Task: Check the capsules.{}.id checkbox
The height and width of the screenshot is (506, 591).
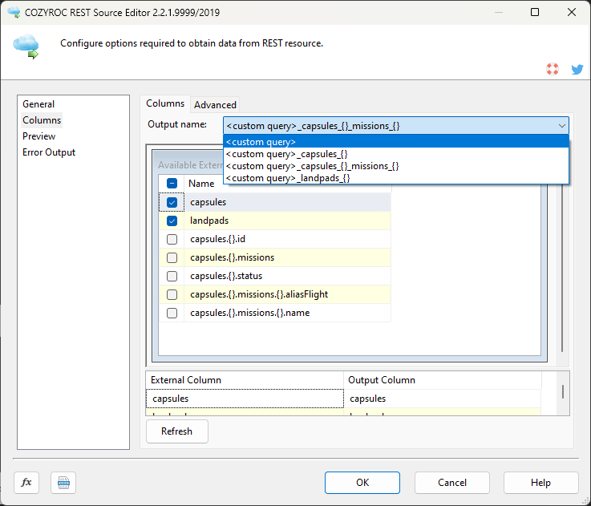Action: [172, 239]
